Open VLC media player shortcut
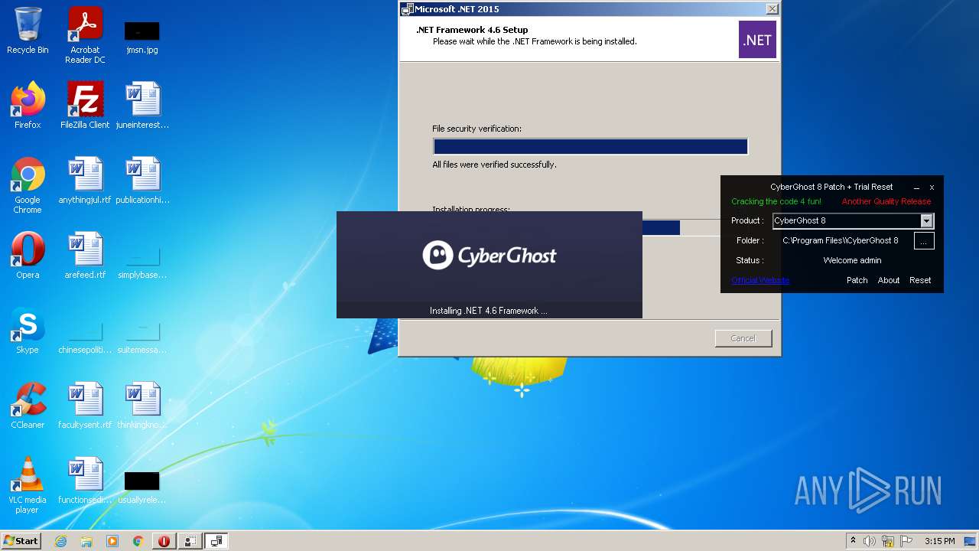 28,485
